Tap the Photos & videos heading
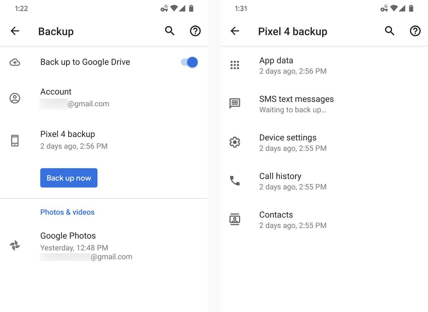Viewport: 428px width, 312px height. coord(67,212)
